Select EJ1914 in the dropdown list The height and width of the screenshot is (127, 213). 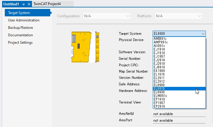click(179, 49)
